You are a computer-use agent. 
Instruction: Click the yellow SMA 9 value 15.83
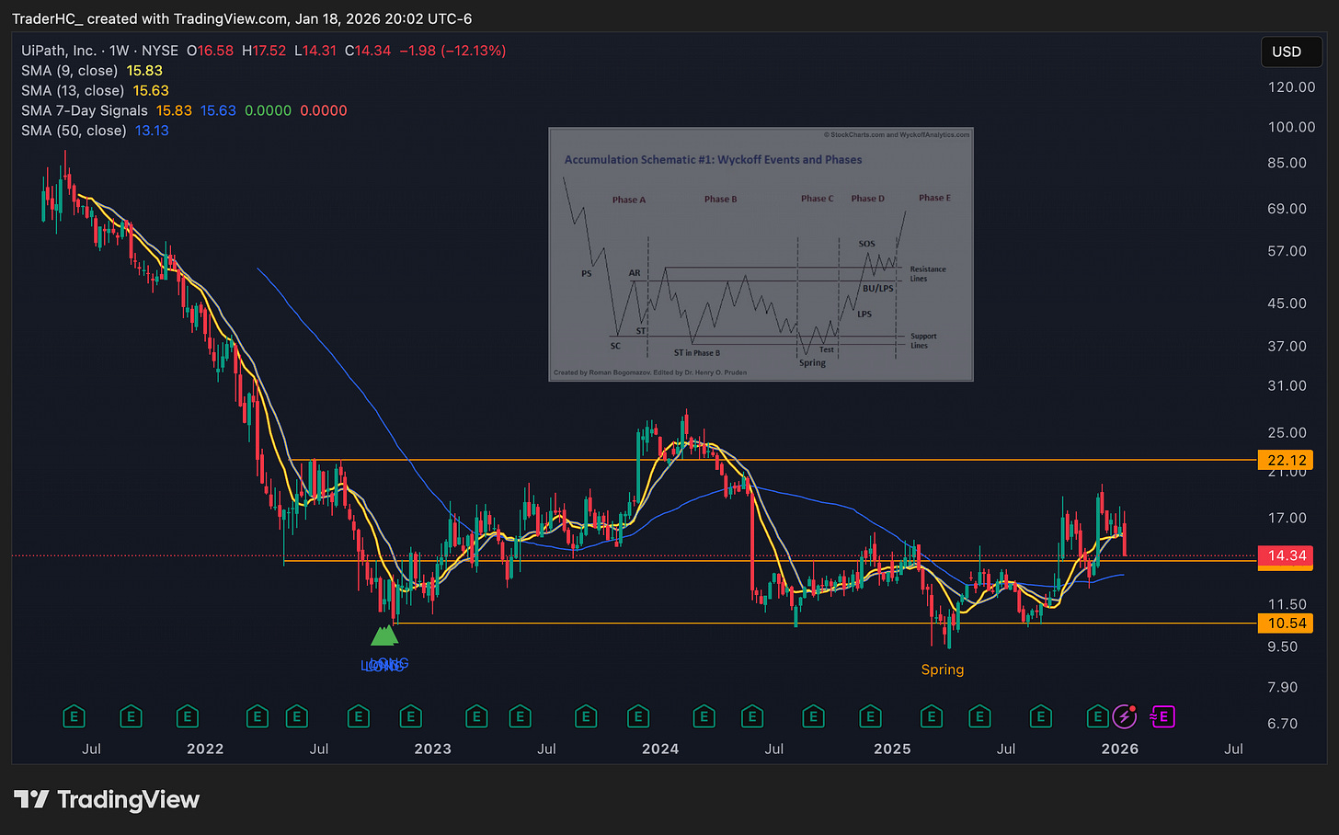pyautogui.click(x=144, y=71)
